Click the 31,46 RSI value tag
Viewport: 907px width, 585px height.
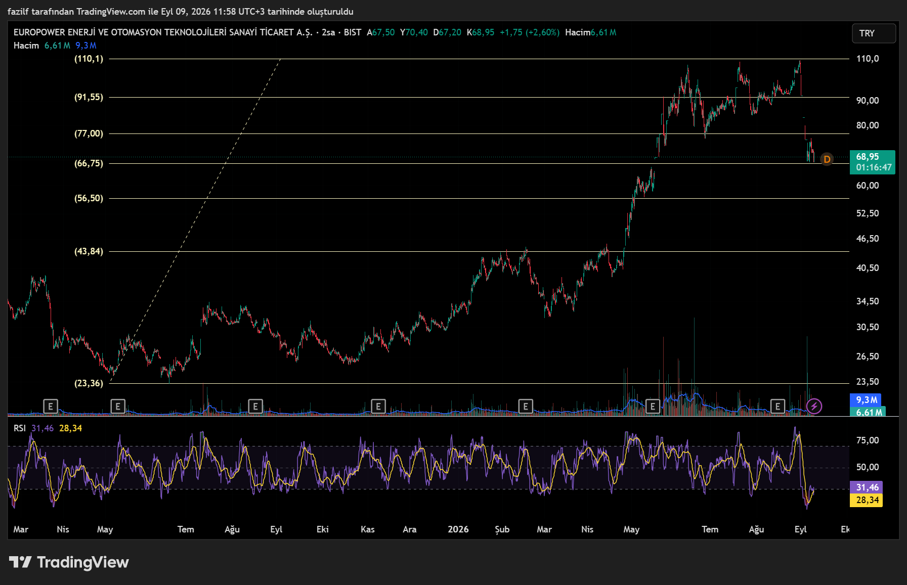867,487
